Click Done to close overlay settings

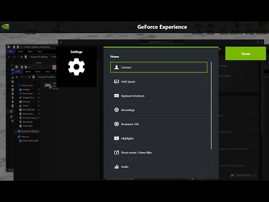tap(245, 54)
